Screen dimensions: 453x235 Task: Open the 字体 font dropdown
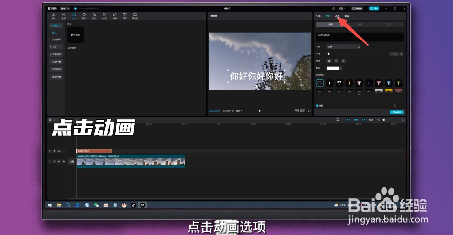[x=343, y=47]
